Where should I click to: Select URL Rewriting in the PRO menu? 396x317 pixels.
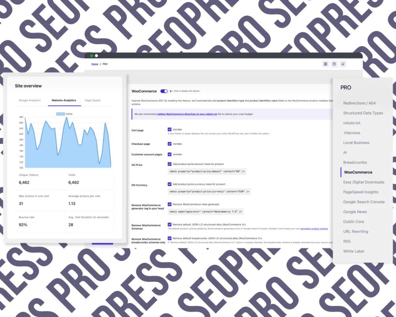(x=356, y=231)
